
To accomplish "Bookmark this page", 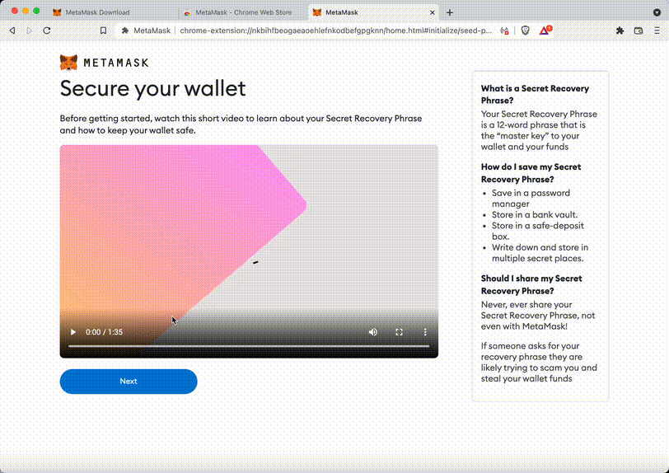I will pyautogui.click(x=103, y=30).
